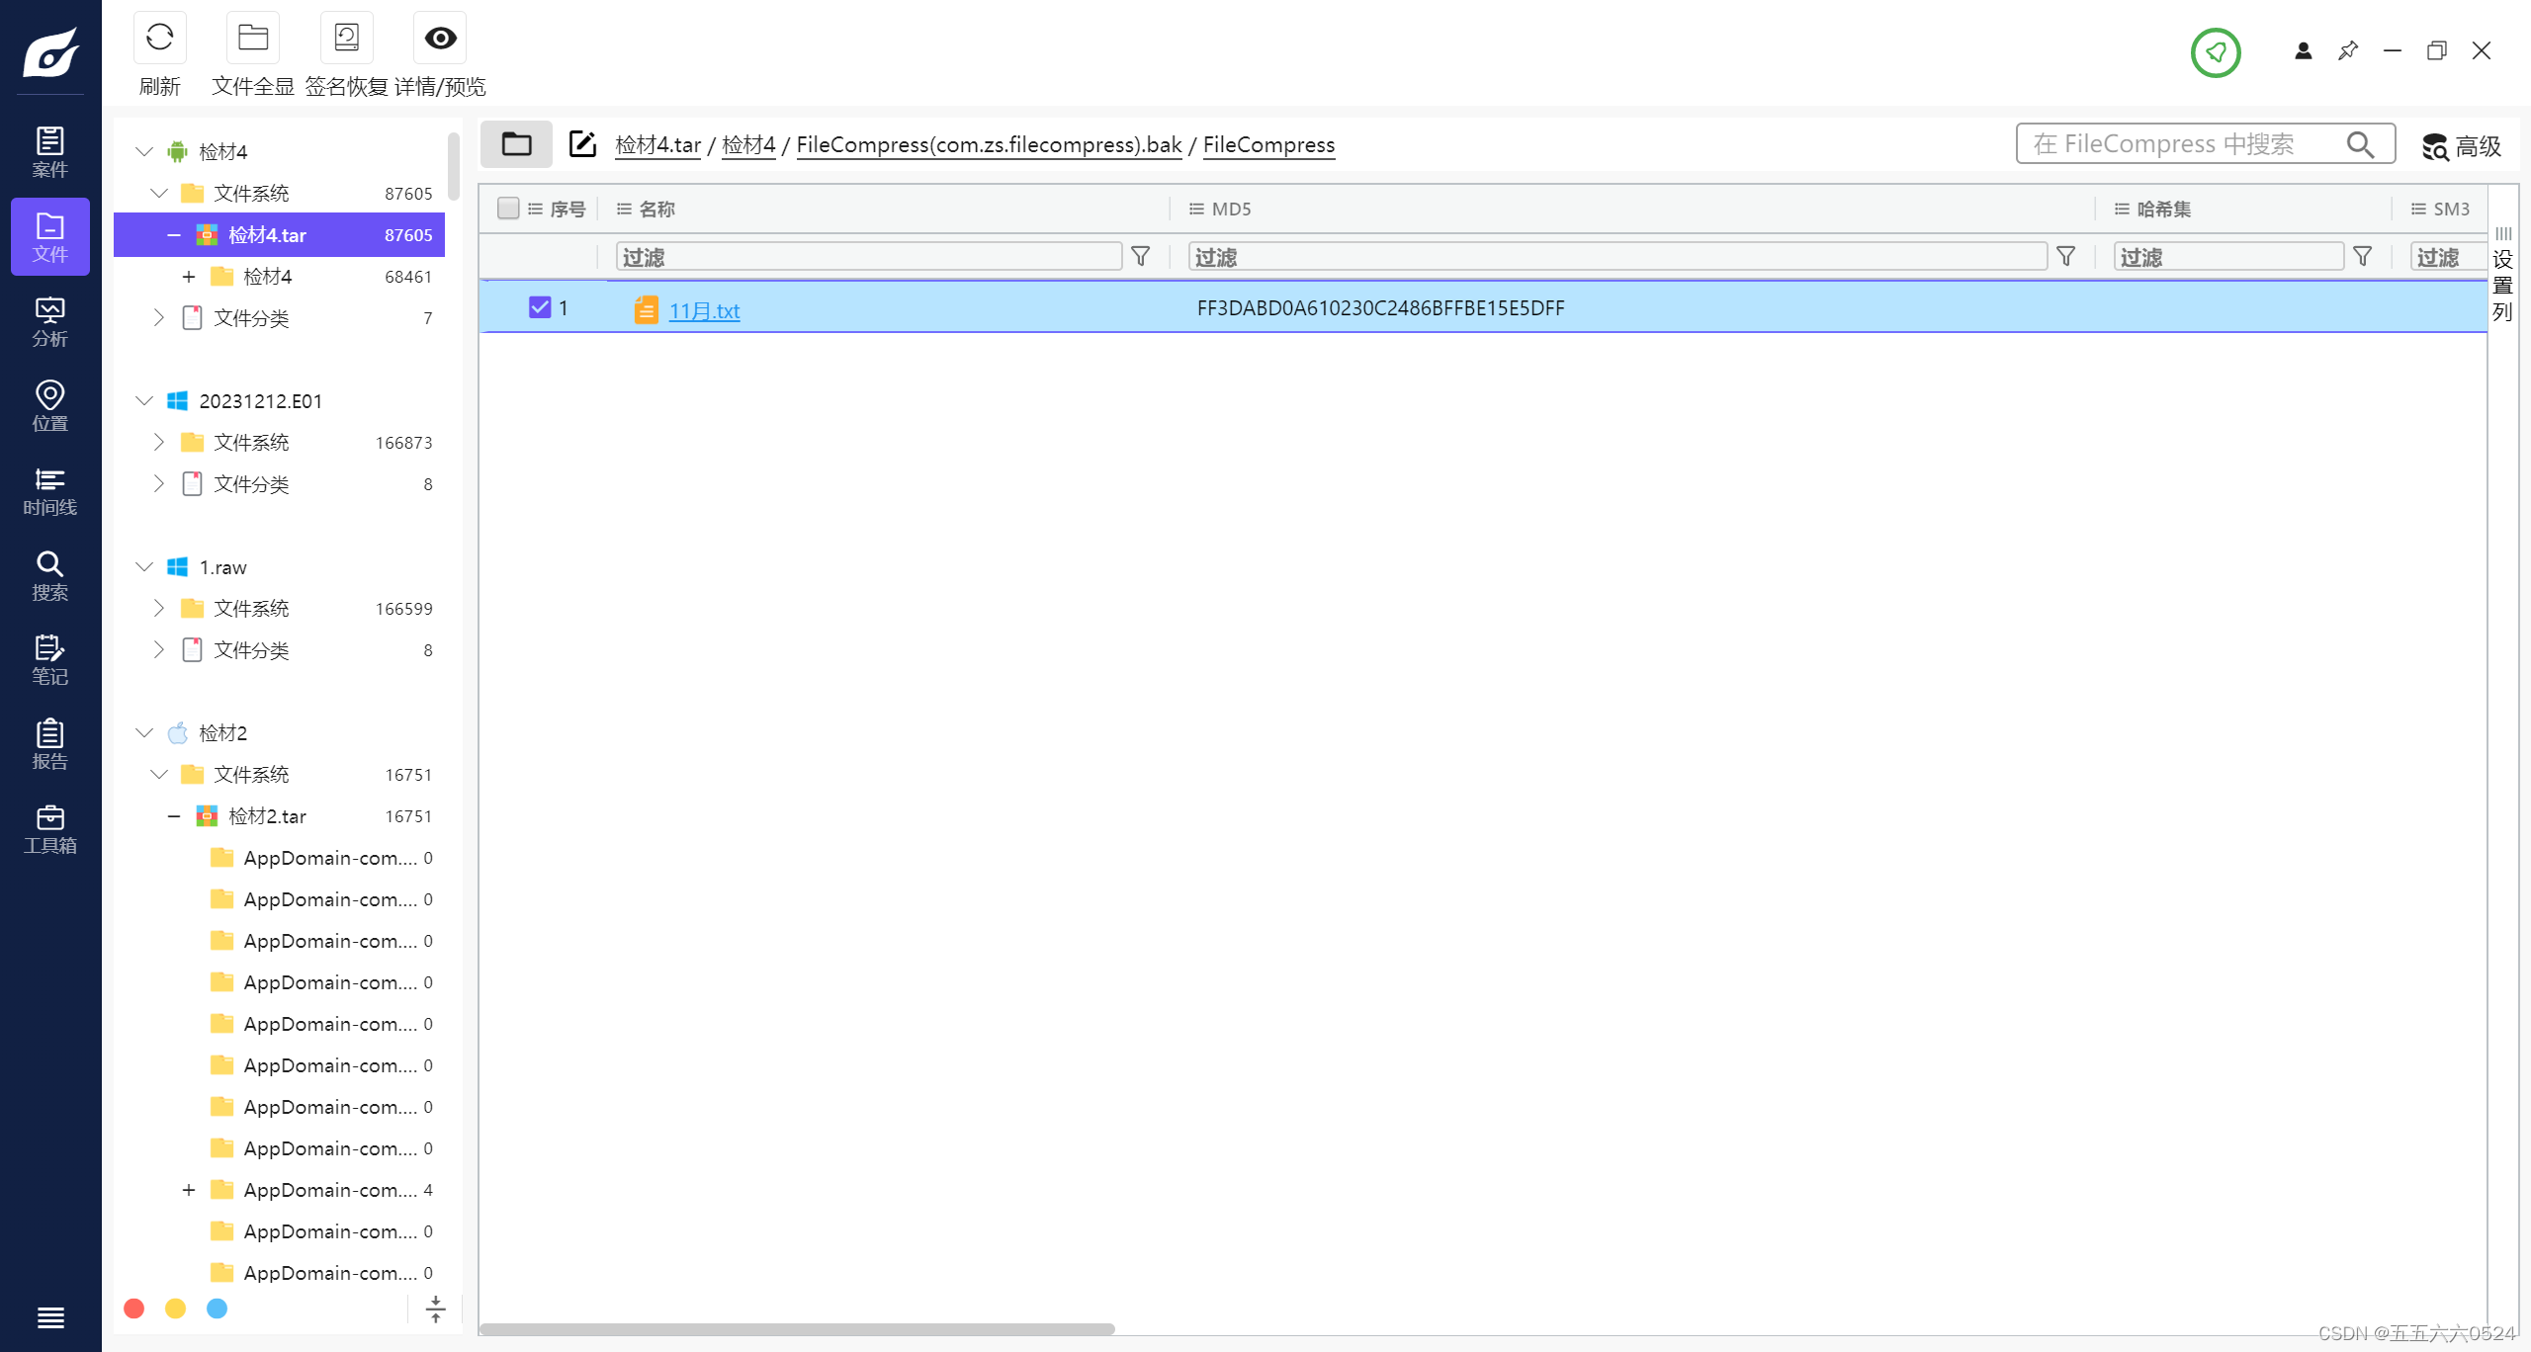Open the 工具箱 toolbox sidebar section
Image resolution: width=2531 pixels, height=1352 pixels.
(49, 829)
